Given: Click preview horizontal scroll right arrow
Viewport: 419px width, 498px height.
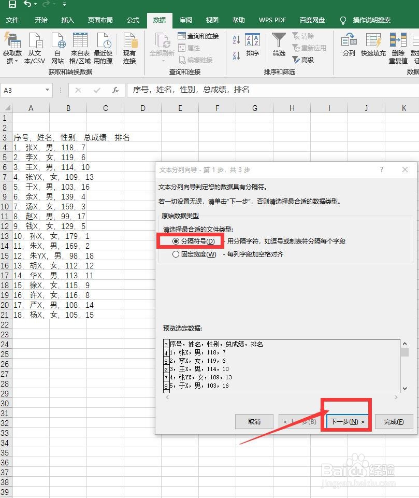Looking at the screenshot, I should [396, 397].
